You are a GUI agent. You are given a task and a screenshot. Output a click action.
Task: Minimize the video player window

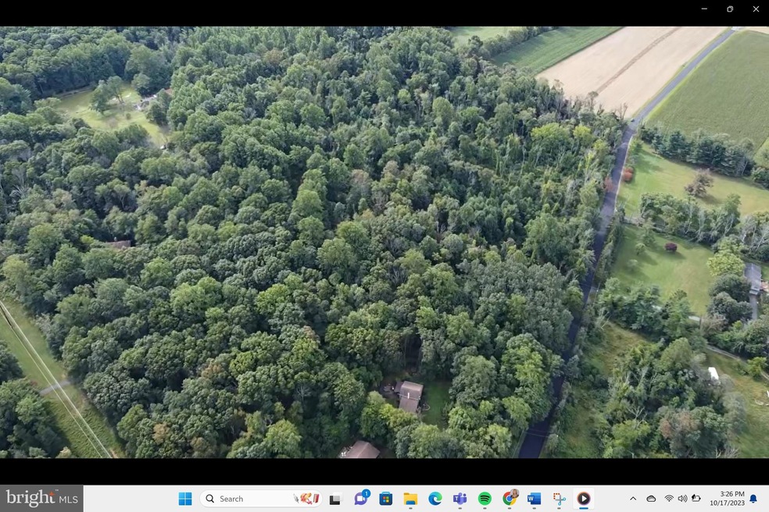704,9
